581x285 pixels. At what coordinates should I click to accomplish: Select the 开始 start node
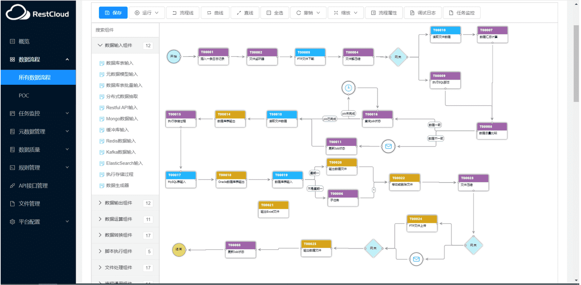[x=174, y=56]
